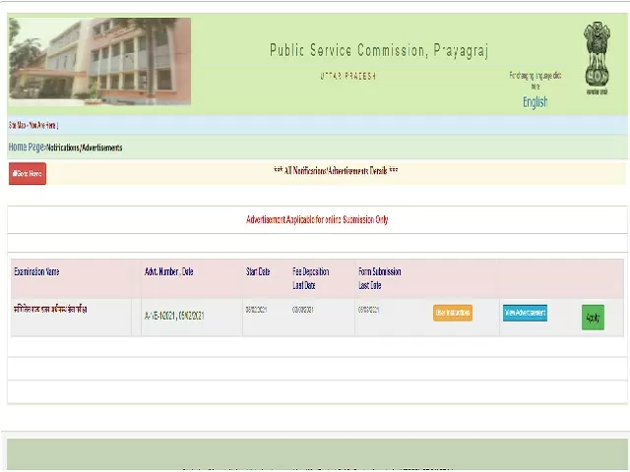Open the Home Page breadcrumb link
Viewport: 630px width, 472px height.
27,147
